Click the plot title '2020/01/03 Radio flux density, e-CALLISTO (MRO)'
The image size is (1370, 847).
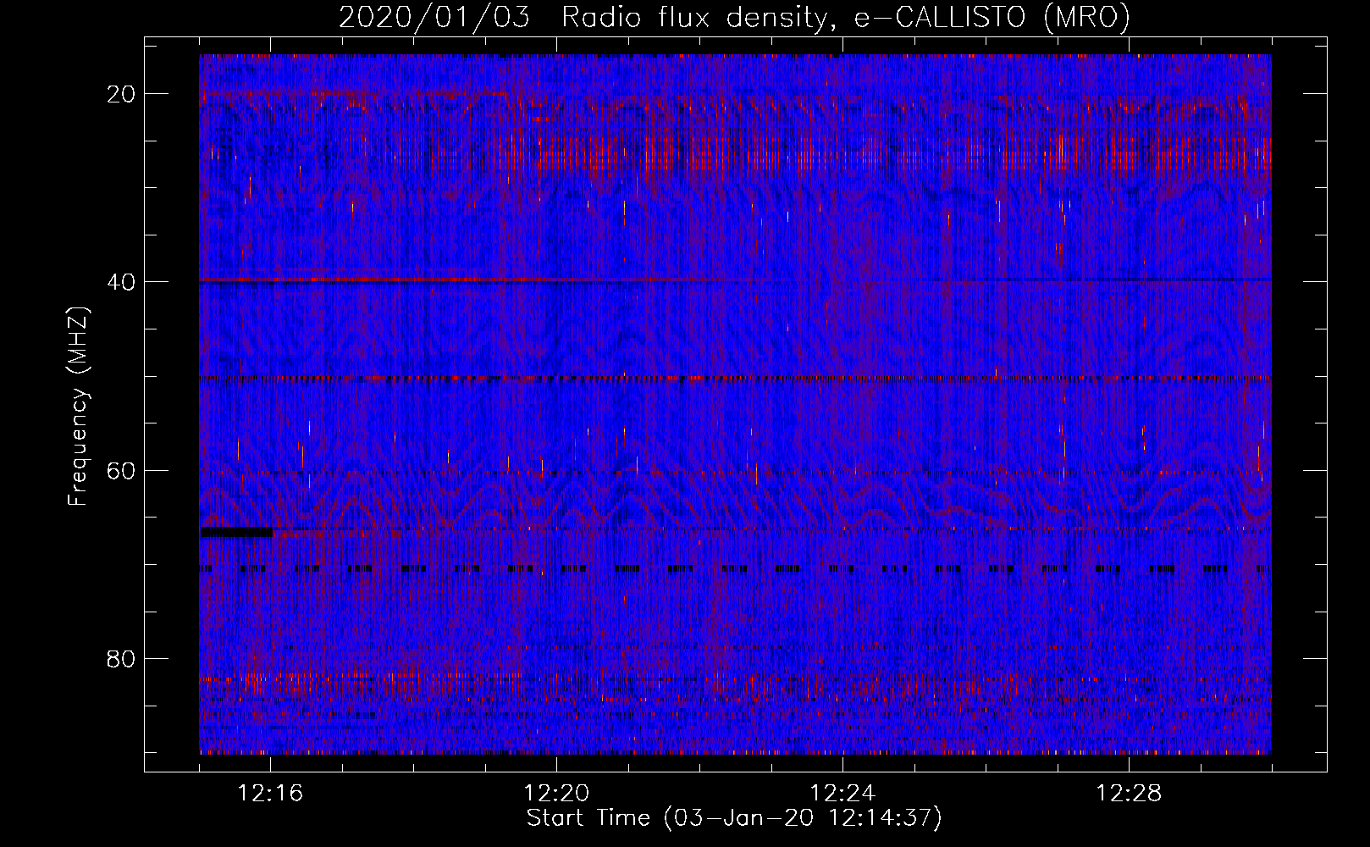click(734, 18)
